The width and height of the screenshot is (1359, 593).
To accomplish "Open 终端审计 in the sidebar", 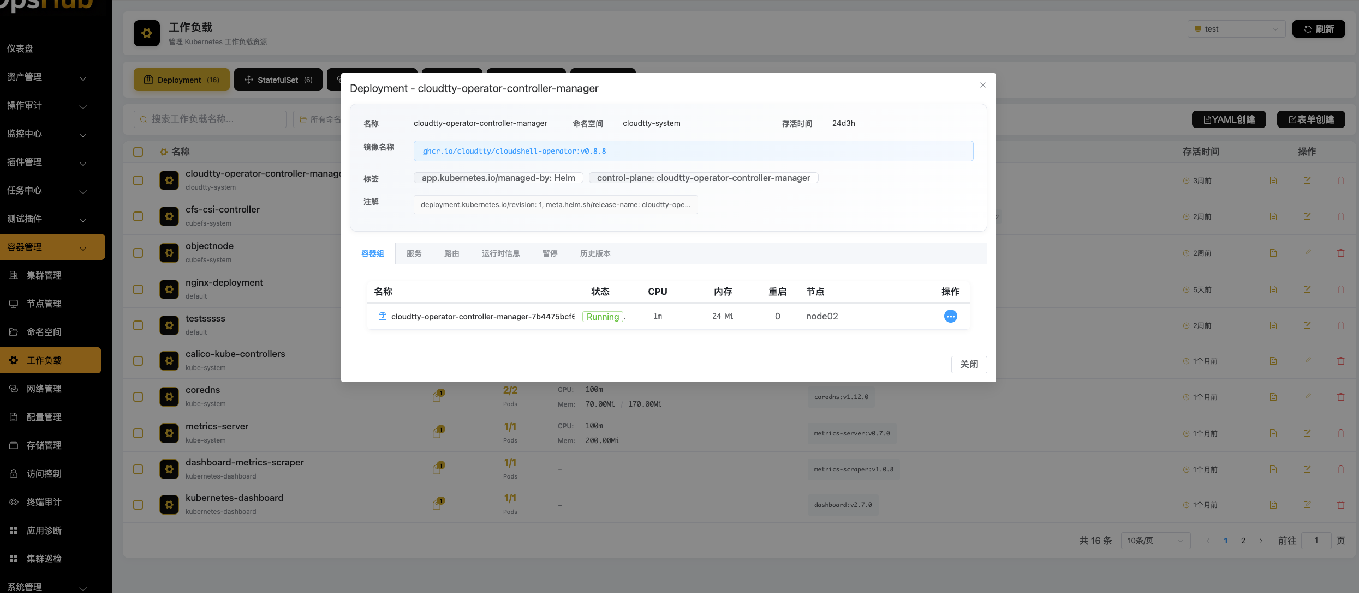I will click(x=44, y=502).
